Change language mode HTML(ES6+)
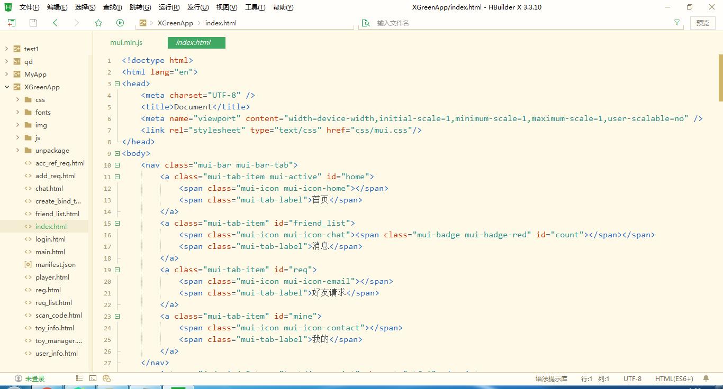This screenshot has width=723, height=389. [674, 378]
